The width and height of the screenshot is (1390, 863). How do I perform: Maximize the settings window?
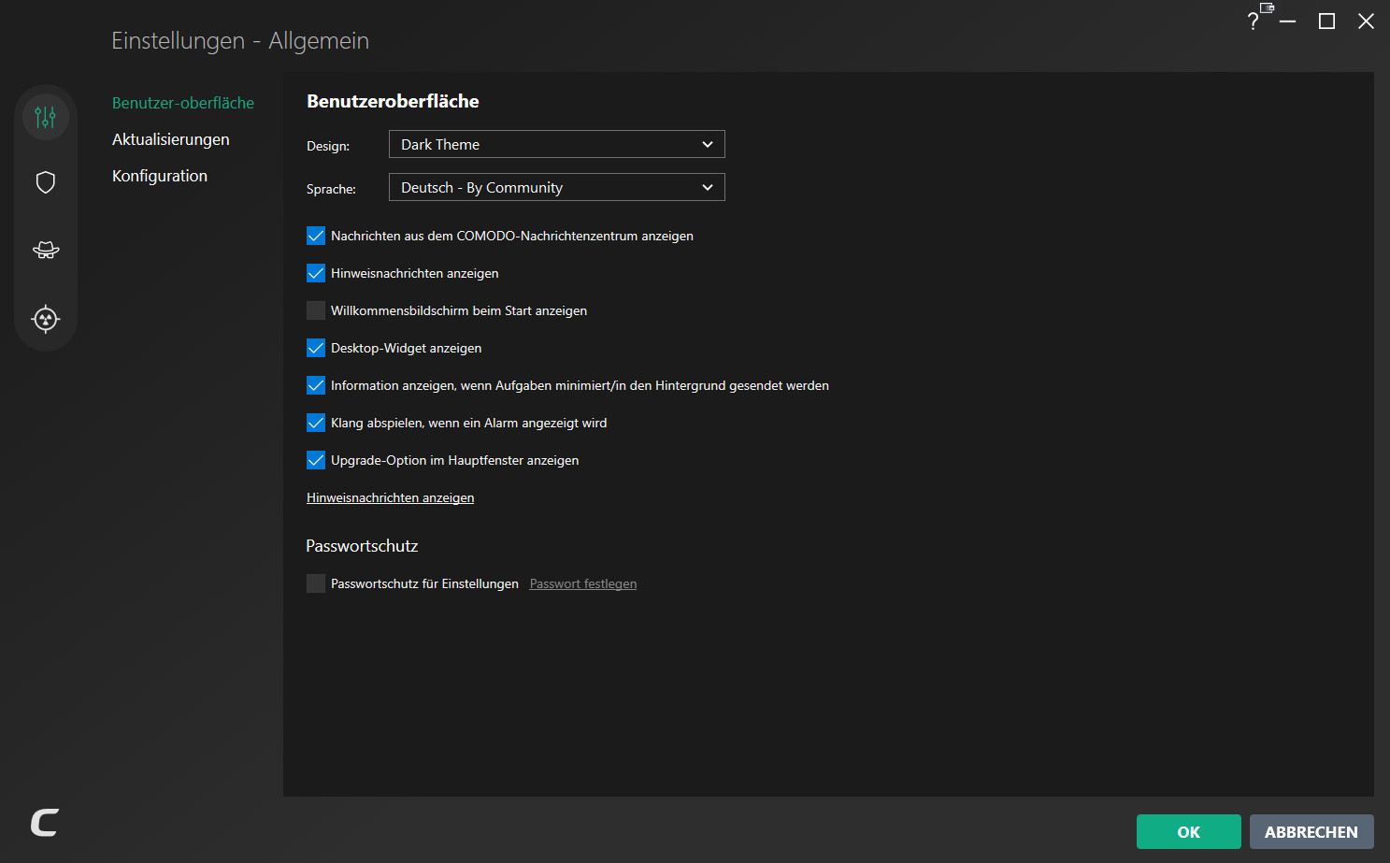[1326, 22]
